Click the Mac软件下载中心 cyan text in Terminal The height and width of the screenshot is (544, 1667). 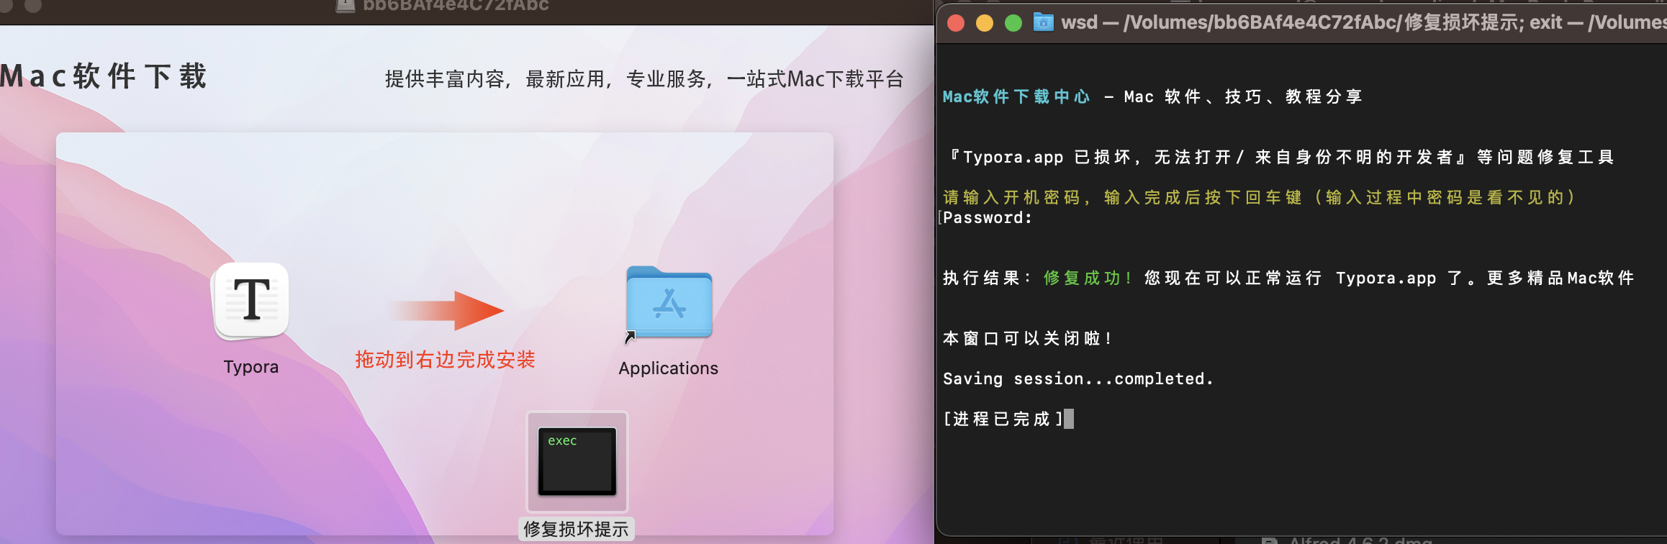pyautogui.click(x=1016, y=96)
